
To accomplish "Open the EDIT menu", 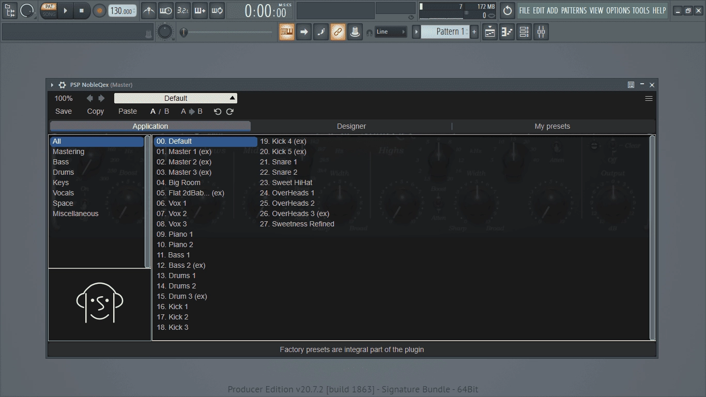I will (x=539, y=10).
